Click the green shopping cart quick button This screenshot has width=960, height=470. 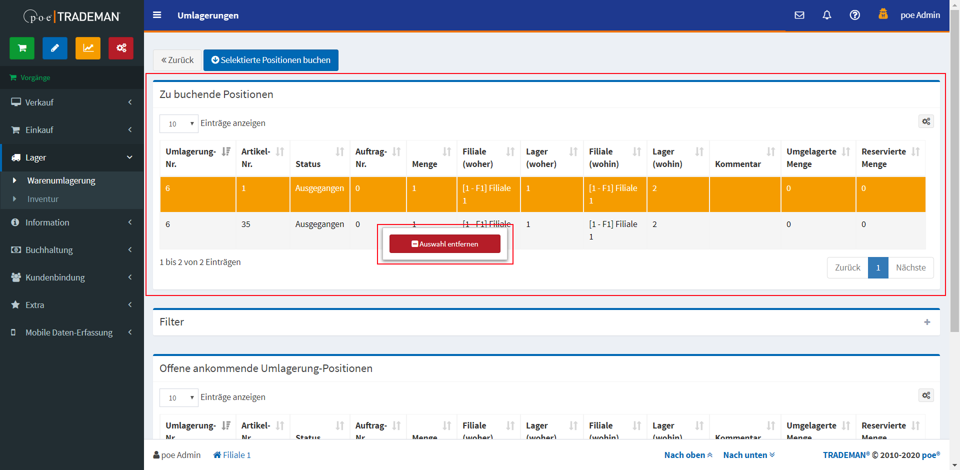click(x=22, y=48)
